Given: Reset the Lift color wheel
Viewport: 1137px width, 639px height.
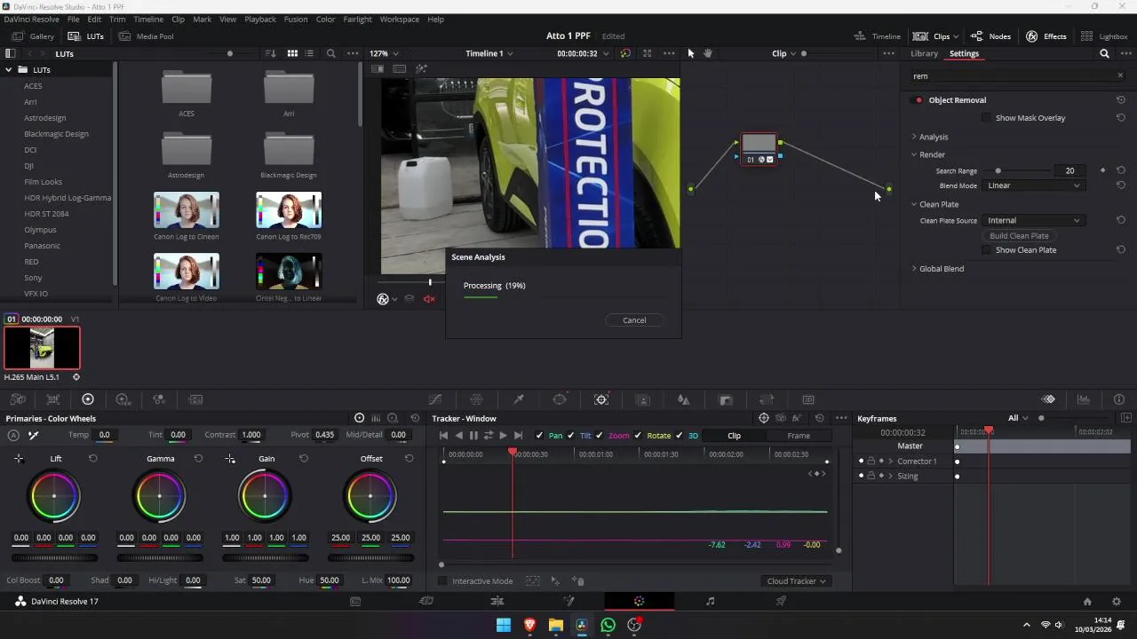Looking at the screenshot, I should 92,459.
